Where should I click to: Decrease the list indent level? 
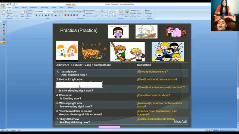[74, 12]
